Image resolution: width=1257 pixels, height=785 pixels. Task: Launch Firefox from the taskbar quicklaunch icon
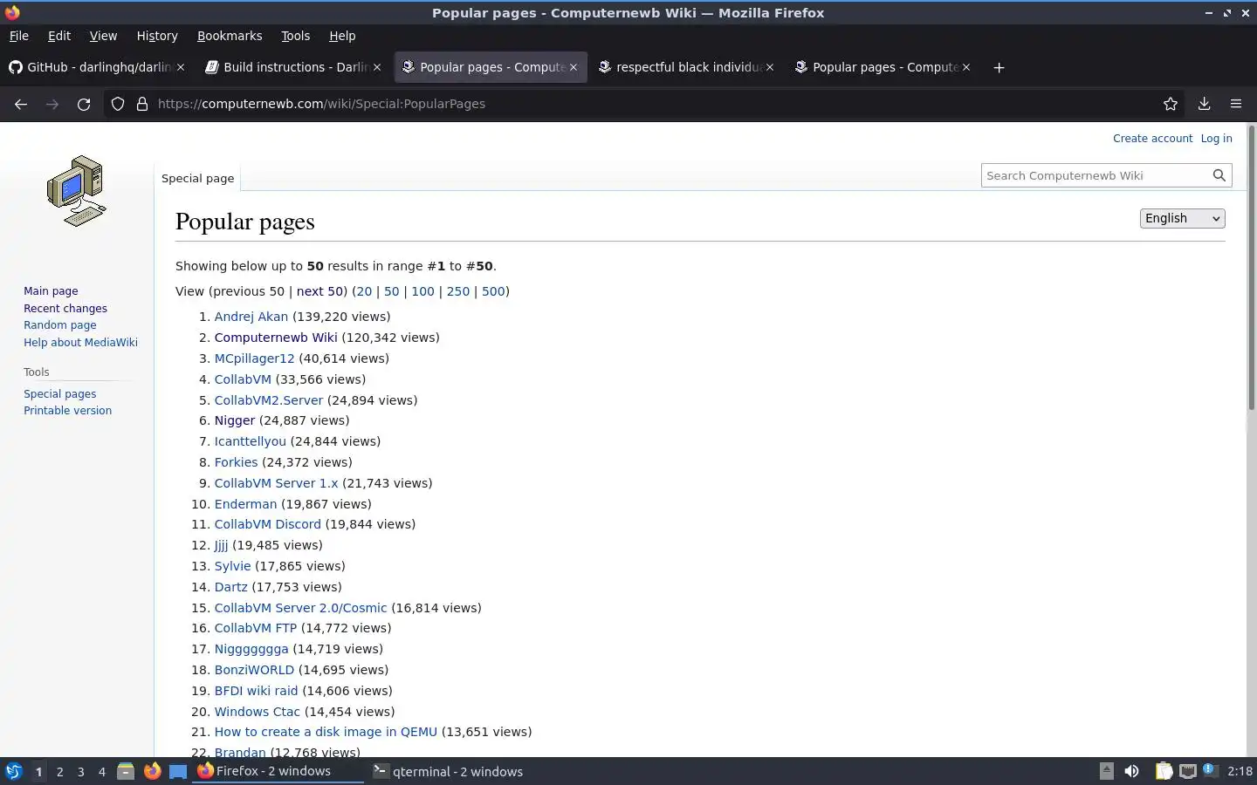coord(153,771)
